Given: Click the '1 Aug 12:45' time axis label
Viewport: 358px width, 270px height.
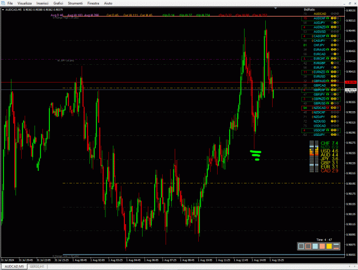Looking at the screenshot, I should click(x=241, y=260).
